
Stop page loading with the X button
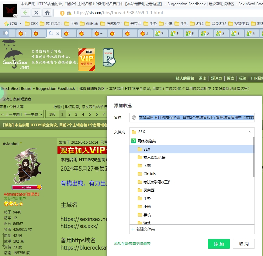[36, 13]
